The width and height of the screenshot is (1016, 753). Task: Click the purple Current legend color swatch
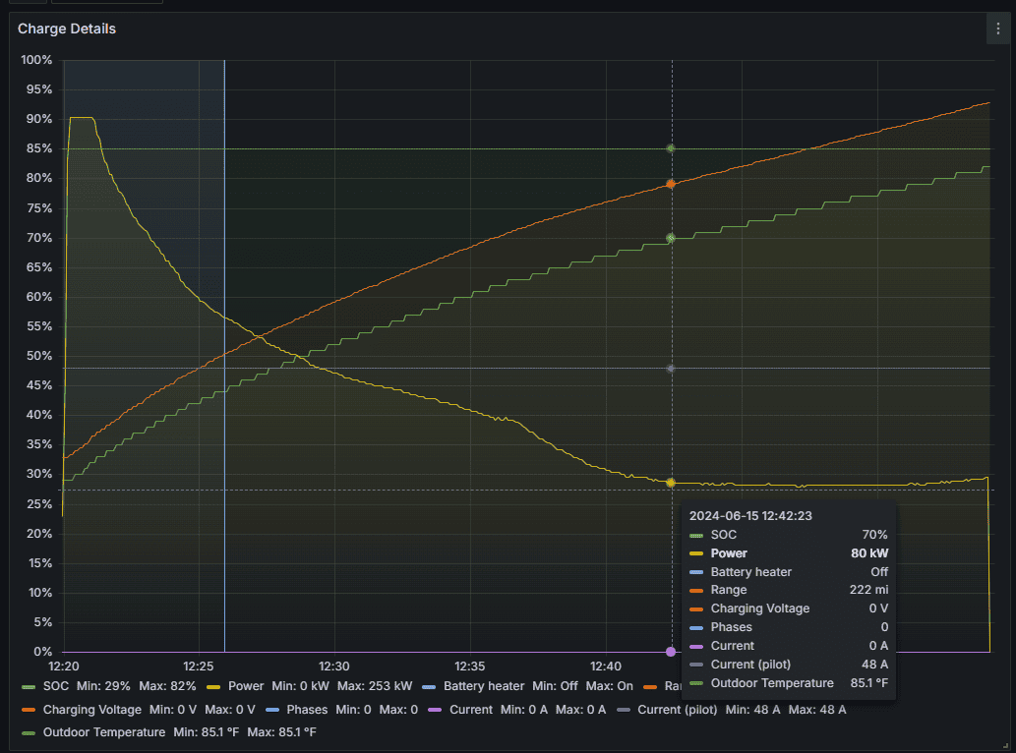click(435, 711)
